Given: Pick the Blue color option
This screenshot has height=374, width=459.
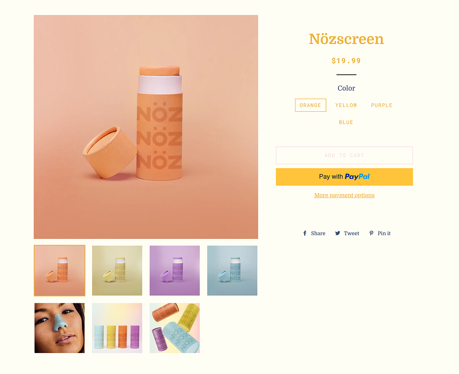Looking at the screenshot, I should coord(346,122).
